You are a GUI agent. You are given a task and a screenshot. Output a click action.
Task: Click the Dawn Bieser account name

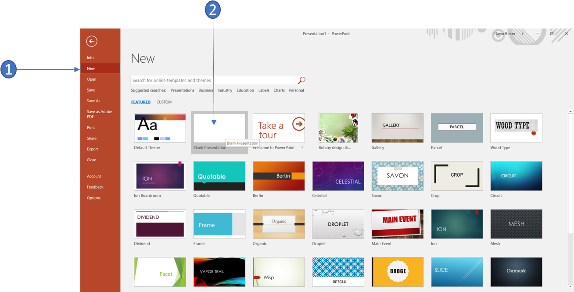(x=505, y=34)
